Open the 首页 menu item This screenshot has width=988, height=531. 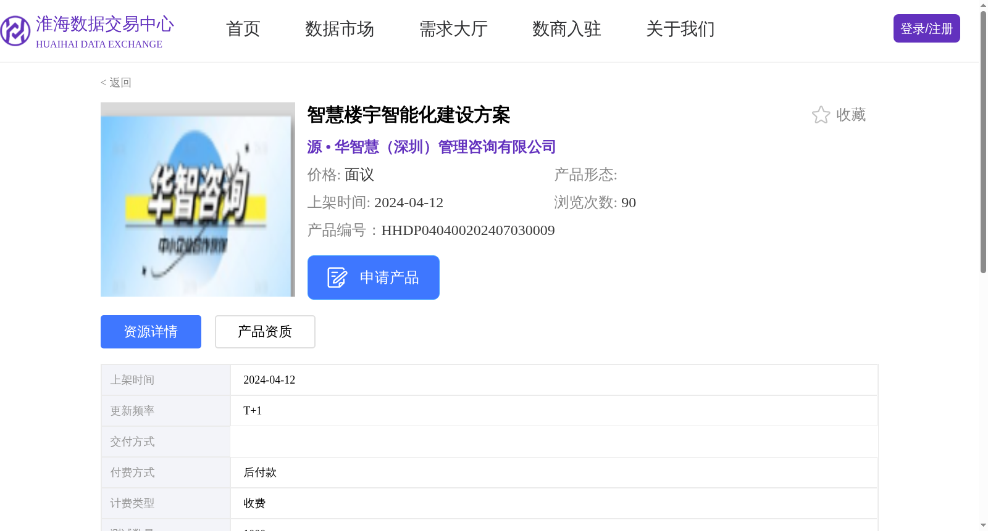click(243, 29)
